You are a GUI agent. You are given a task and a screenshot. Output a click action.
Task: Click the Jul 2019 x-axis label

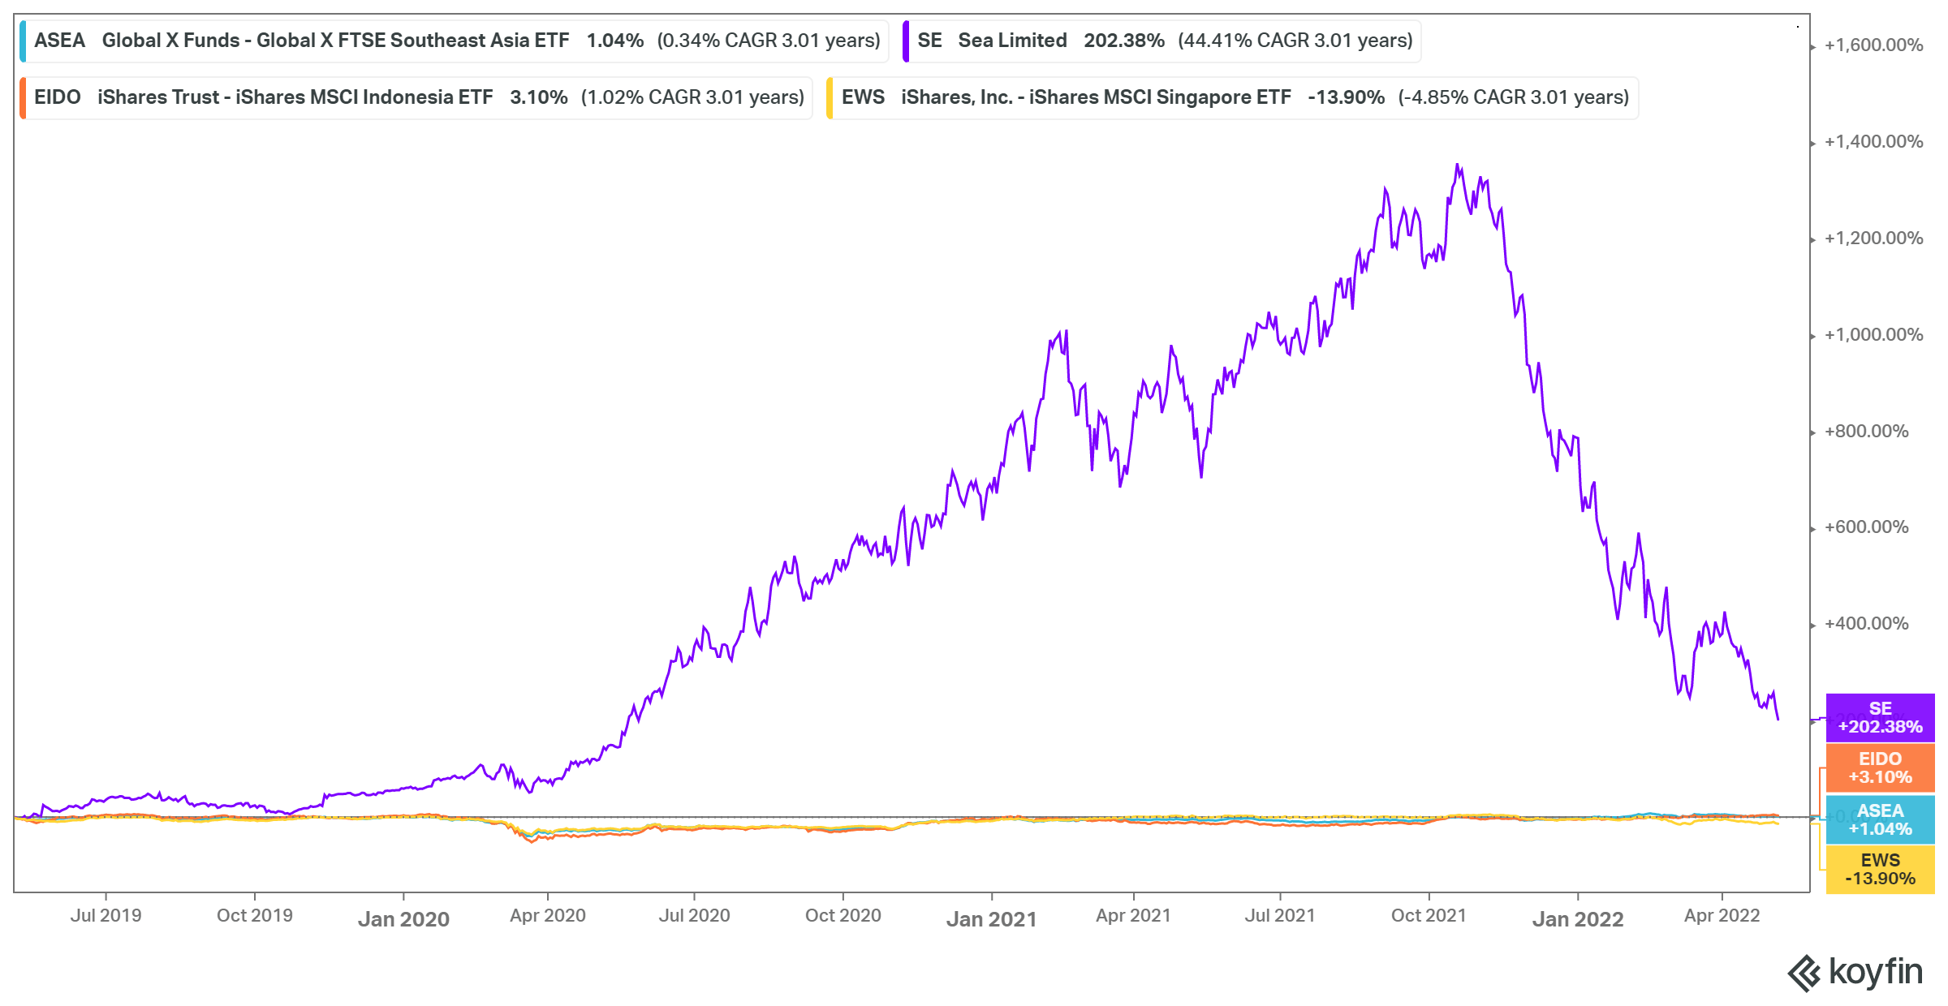pyautogui.click(x=106, y=916)
